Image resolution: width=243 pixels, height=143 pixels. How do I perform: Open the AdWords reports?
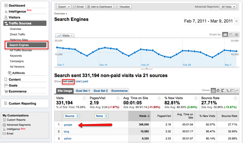(x=18, y=73)
